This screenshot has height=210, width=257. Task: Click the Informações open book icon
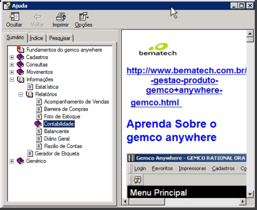pyautogui.click(x=21, y=79)
